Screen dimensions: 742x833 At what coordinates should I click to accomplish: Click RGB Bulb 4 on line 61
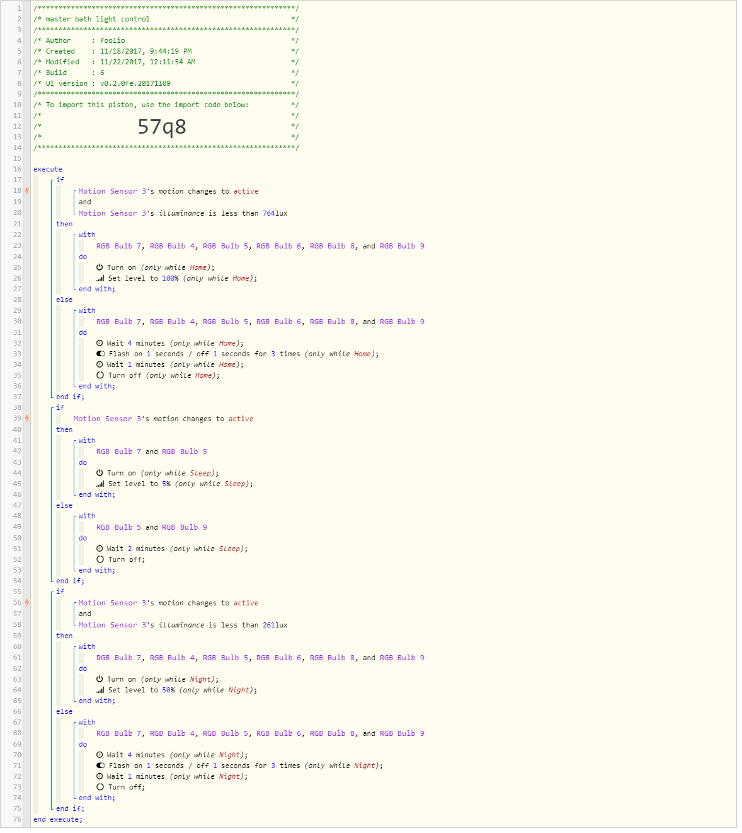coord(173,658)
